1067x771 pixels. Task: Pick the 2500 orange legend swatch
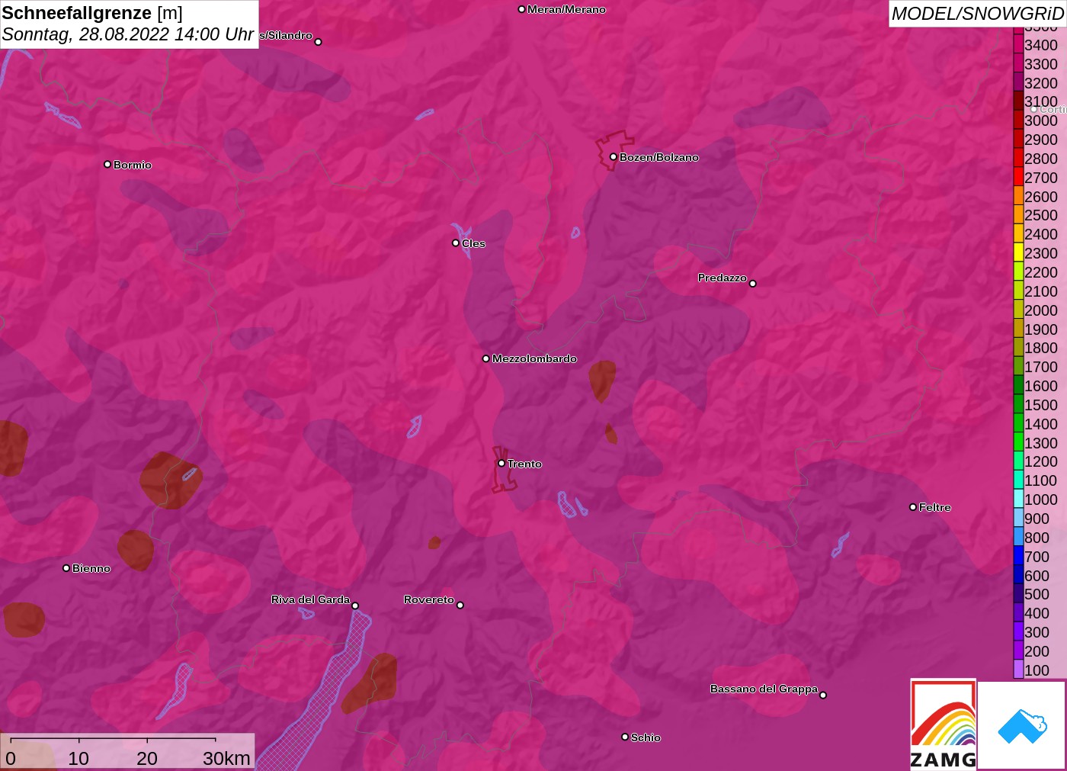[1018, 215]
